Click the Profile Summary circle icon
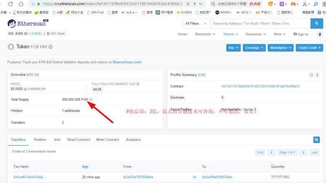The image size is (326, 183). coord(311,75)
